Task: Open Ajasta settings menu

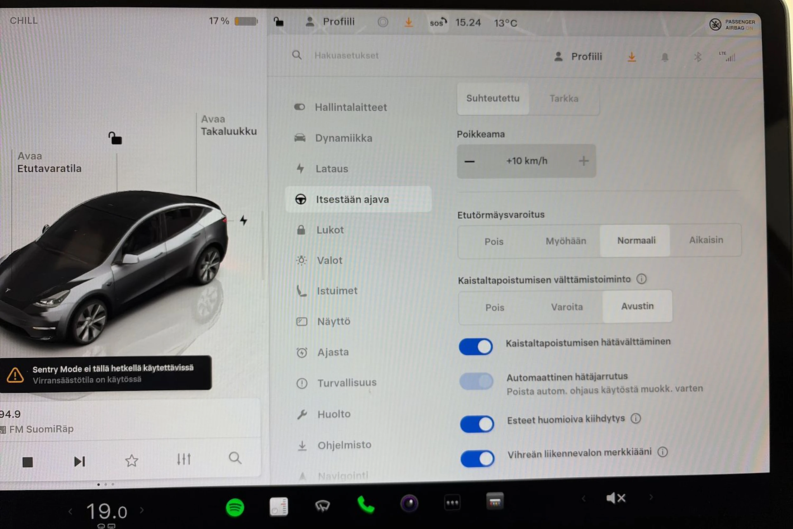Action: [358, 352]
